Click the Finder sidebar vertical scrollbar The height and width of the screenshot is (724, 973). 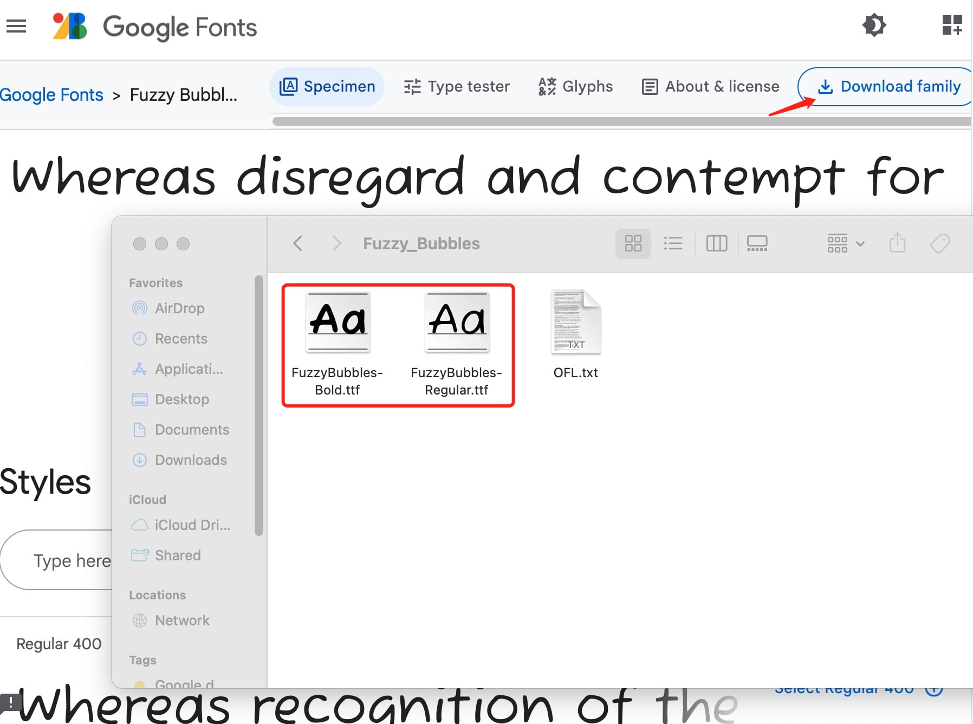tap(259, 406)
